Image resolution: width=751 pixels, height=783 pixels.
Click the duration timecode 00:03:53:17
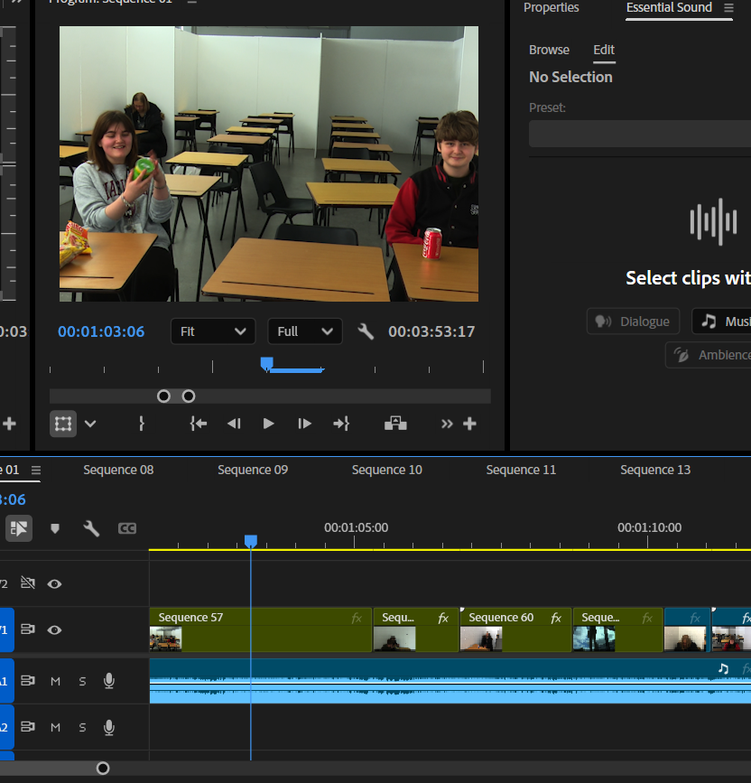(431, 331)
